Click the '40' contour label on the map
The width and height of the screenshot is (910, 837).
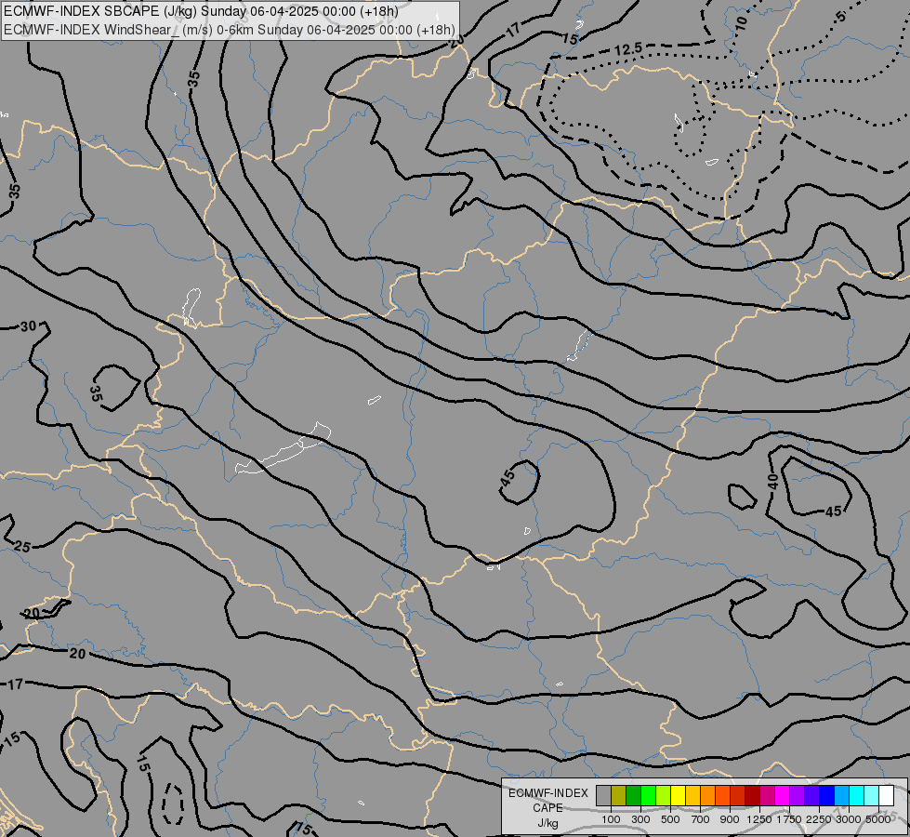772,482
